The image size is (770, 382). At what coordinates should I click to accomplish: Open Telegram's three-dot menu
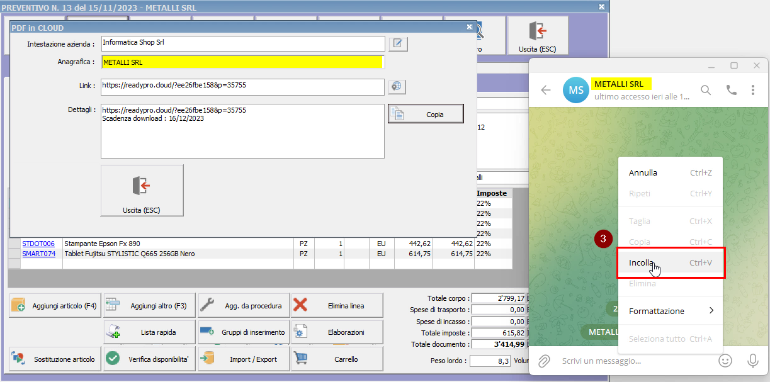tap(753, 90)
